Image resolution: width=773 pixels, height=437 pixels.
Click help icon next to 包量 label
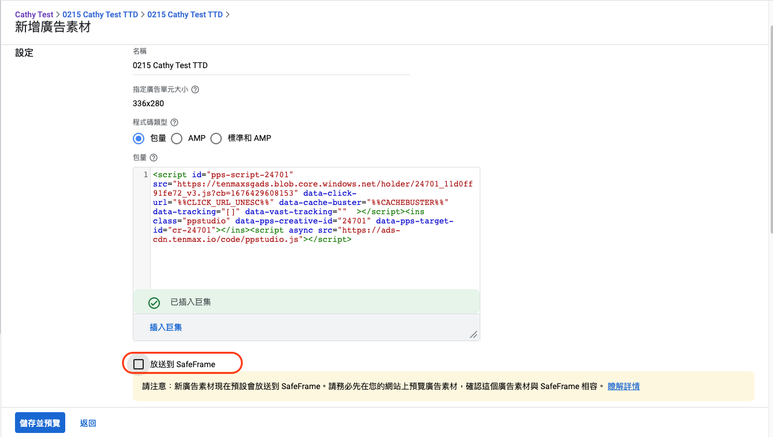coord(154,158)
